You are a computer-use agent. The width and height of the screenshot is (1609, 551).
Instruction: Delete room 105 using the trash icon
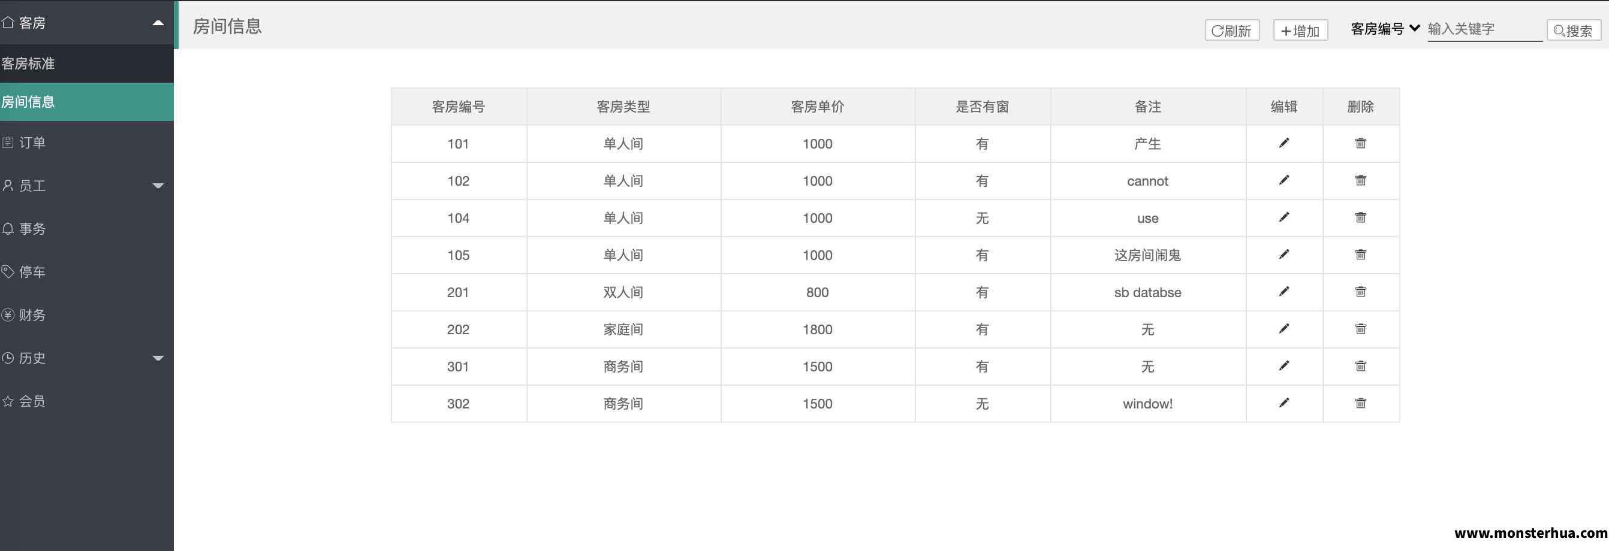[x=1360, y=255]
